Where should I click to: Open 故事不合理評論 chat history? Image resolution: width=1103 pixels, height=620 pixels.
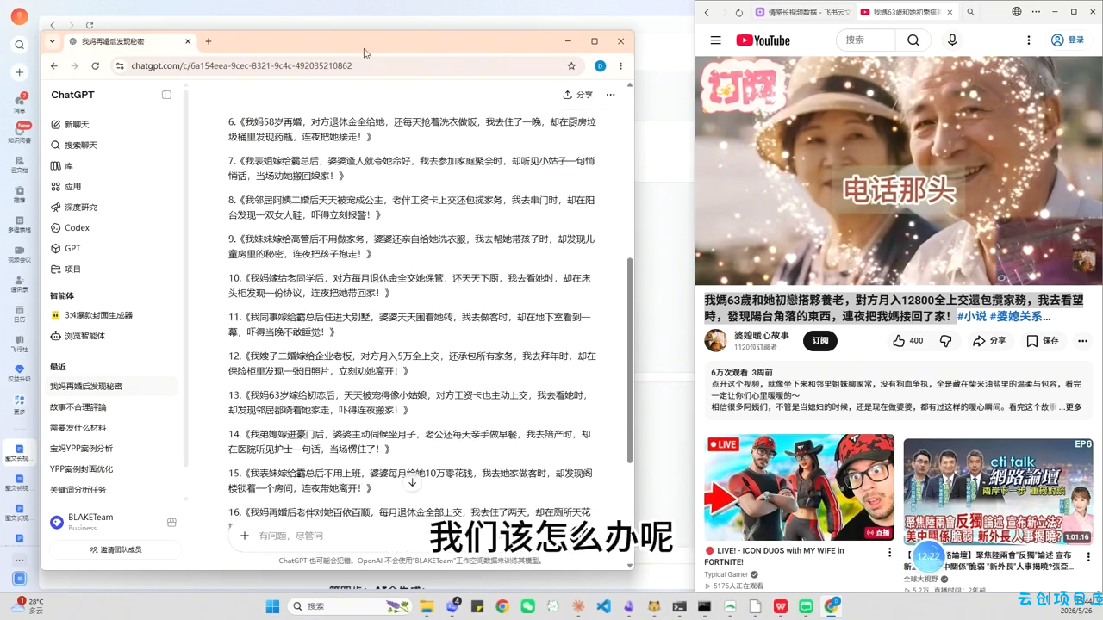[78, 407]
